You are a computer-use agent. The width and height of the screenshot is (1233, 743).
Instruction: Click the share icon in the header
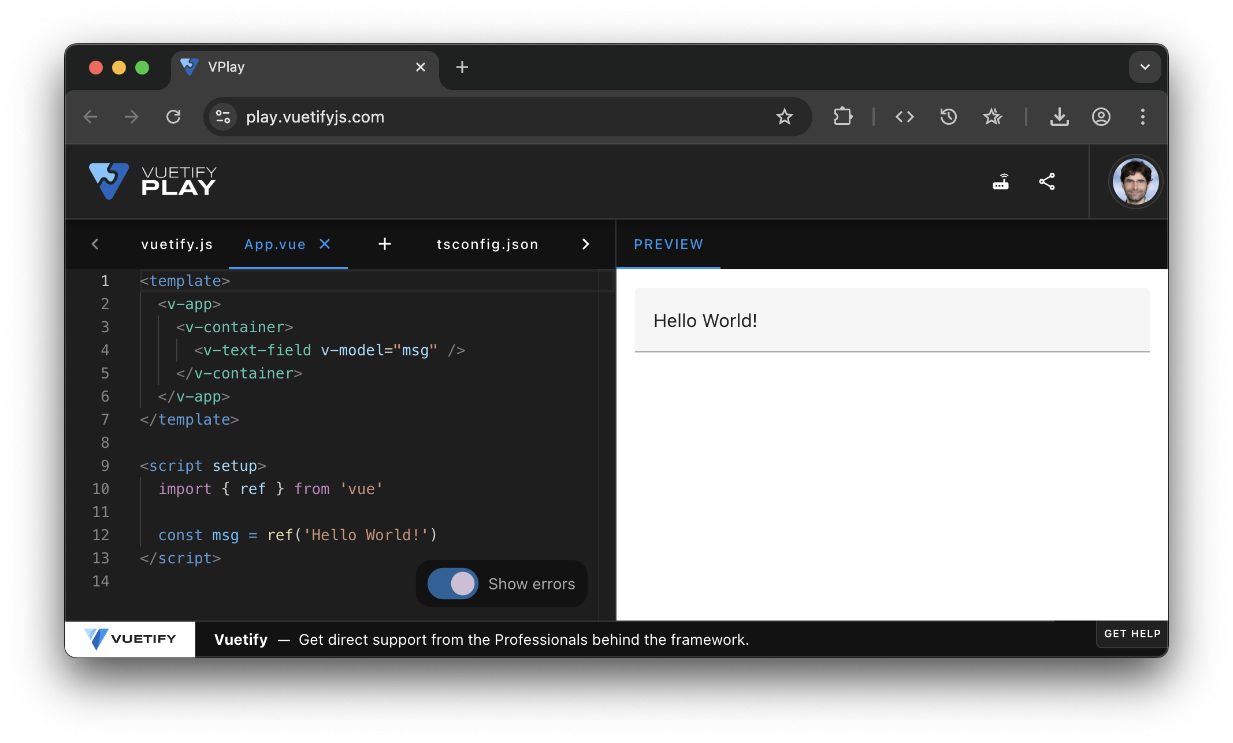point(1047,181)
